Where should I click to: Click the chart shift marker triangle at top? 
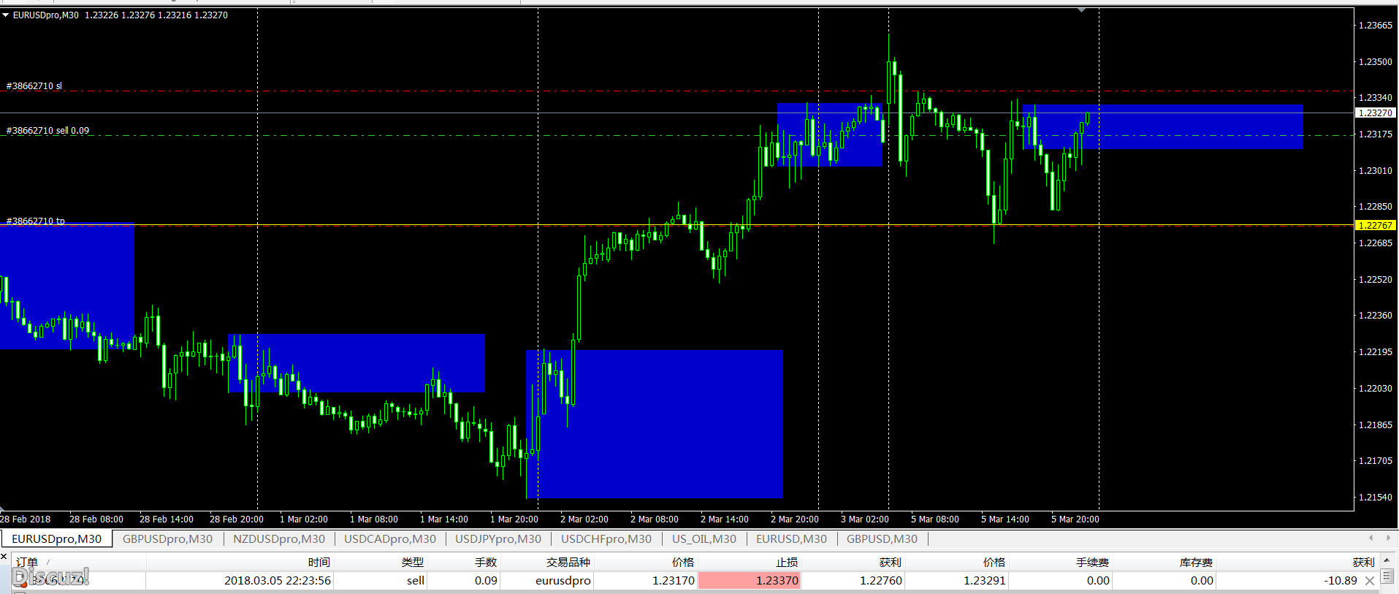[1081, 10]
